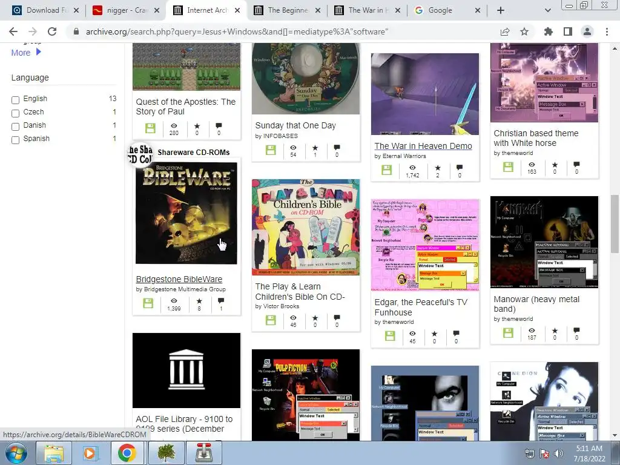Click Shareware CD-ROMs collection round icon

140,154
